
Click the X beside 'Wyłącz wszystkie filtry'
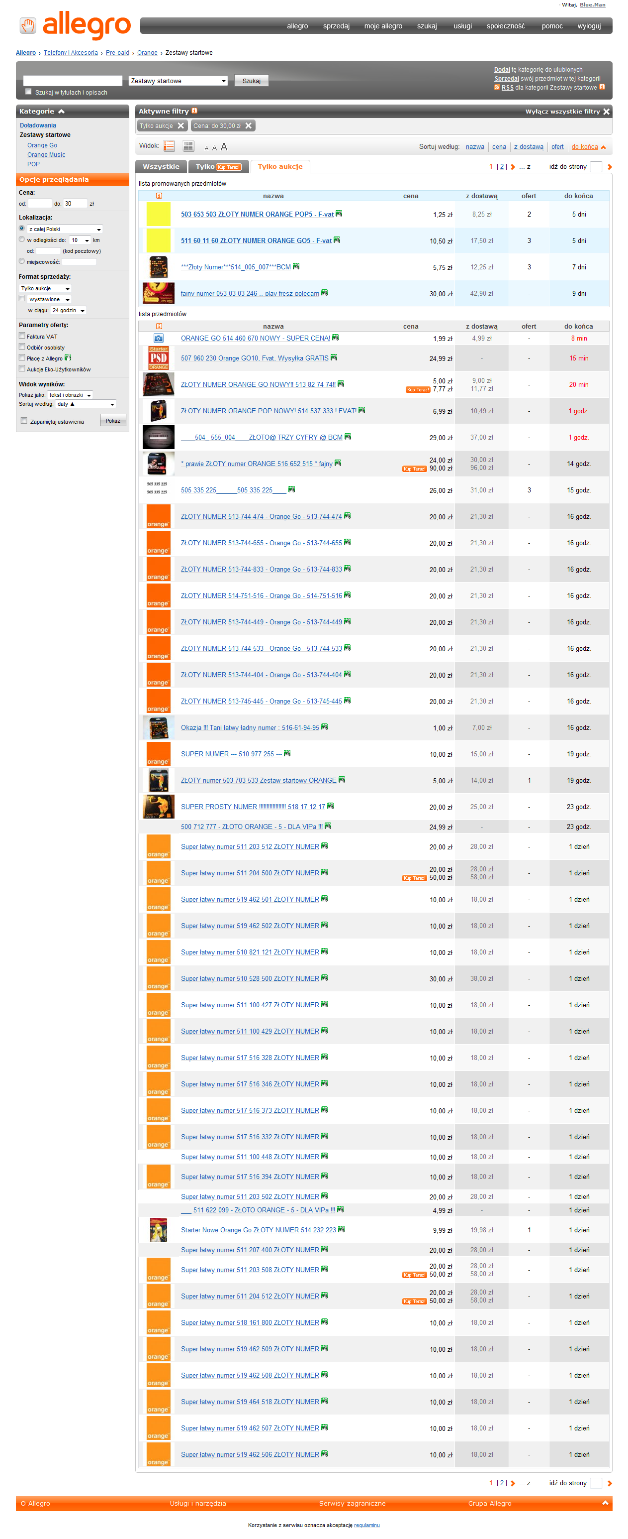click(x=606, y=112)
